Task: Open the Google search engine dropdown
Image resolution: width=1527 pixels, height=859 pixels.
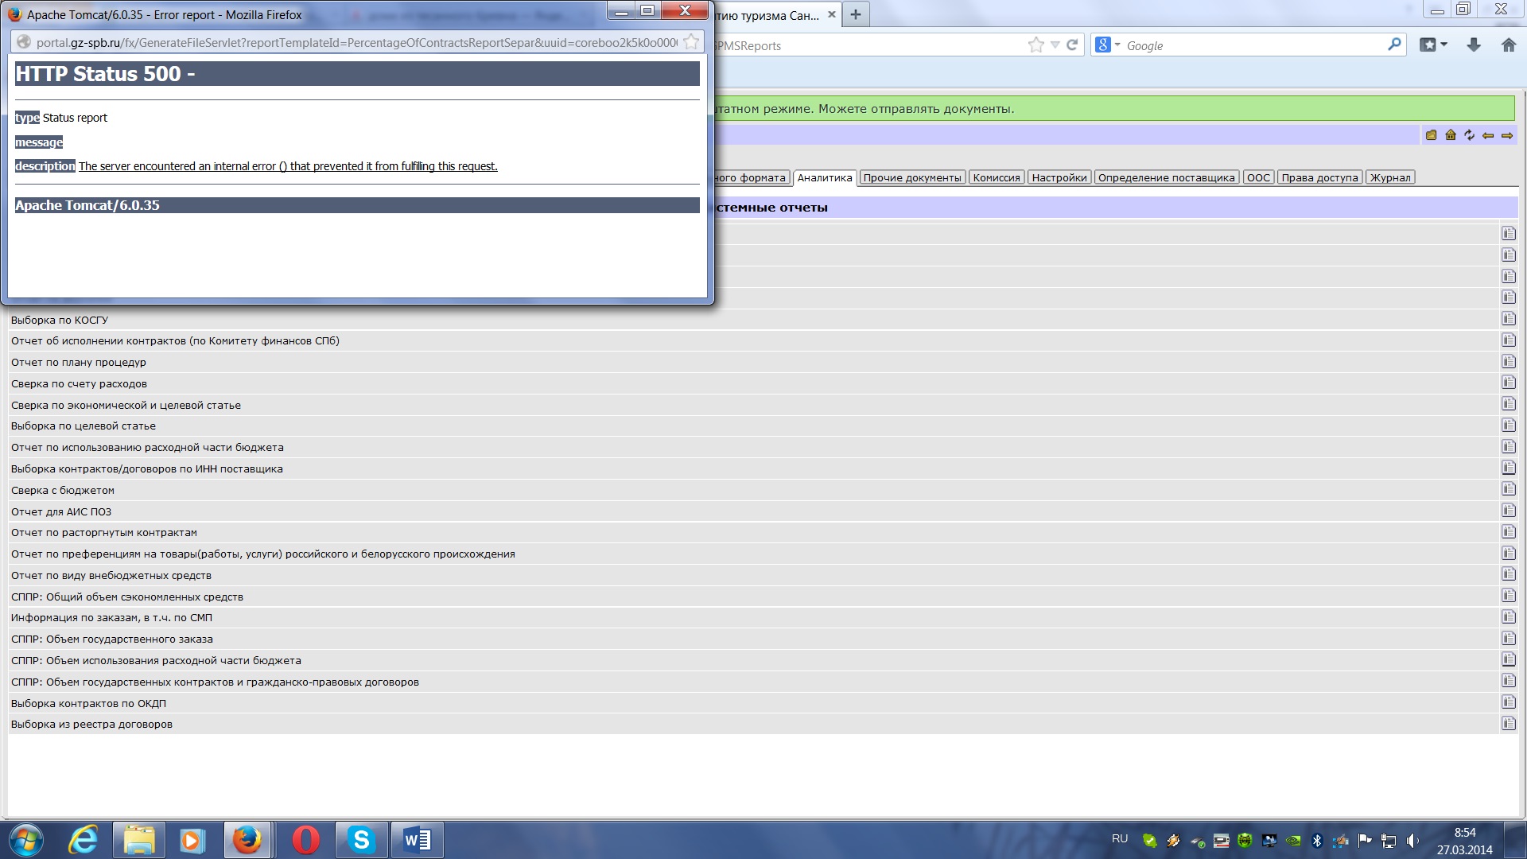Action: pos(1107,45)
